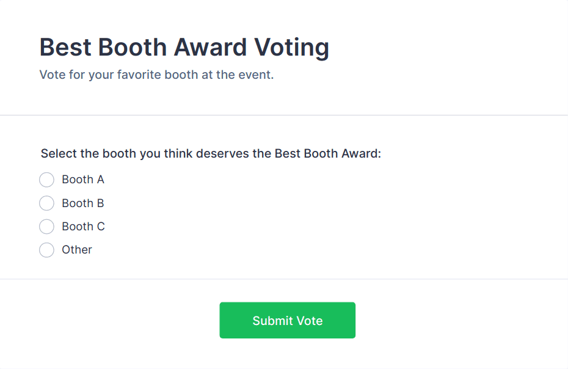Viewport: 568px width, 369px height.
Task: Click the "Other" option label text
Action: [77, 250]
